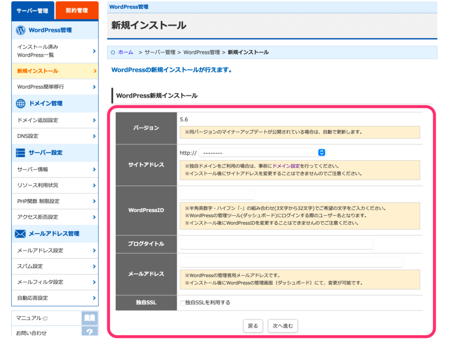
Task: Open the お問い合わせ link
Action: [31, 333]
